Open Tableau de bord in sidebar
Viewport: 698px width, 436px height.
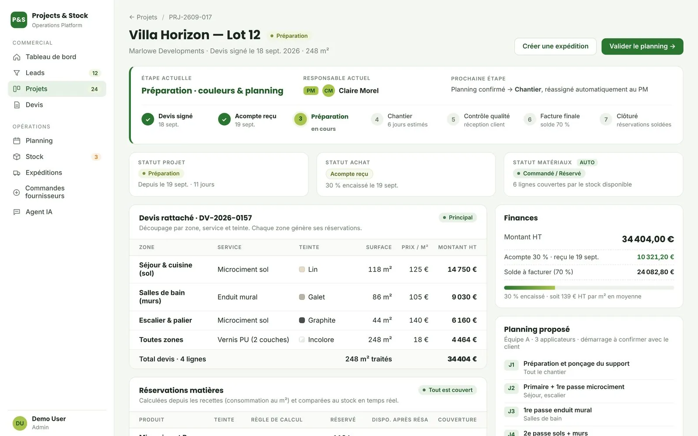click(x=57, y=57)
